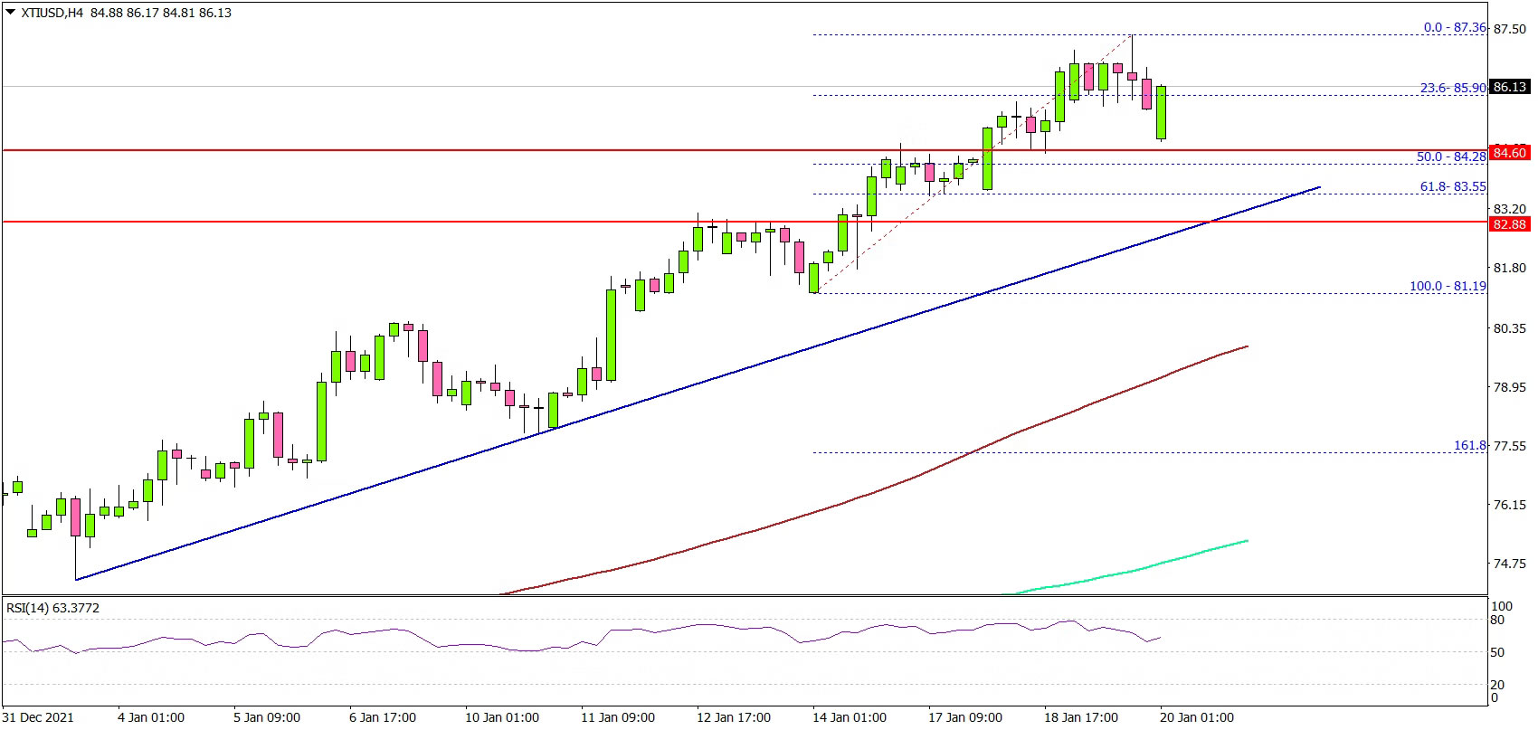The width and height of the screenshot is (1538, 730).
Task: Click the 17 Jan 09:00 time label
Action: coord(966,717)
